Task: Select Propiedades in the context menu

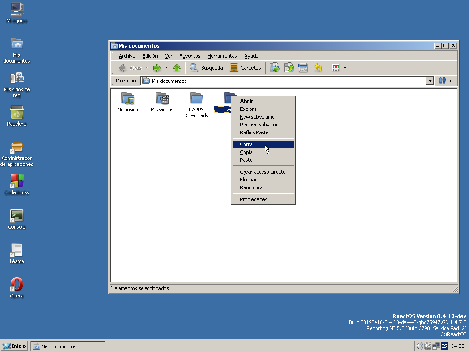Action: click(253, 199)
